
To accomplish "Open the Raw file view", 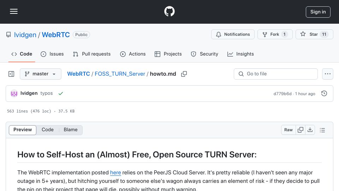I will tap(289, 130).
